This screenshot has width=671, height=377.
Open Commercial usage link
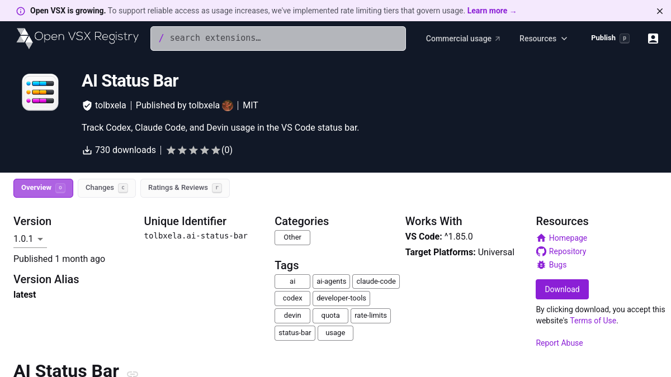coord(463,39)
